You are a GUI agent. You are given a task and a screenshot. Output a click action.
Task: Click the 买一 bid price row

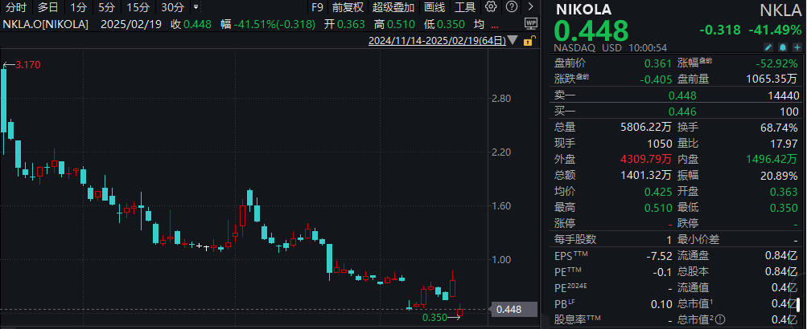click(677, 112)
